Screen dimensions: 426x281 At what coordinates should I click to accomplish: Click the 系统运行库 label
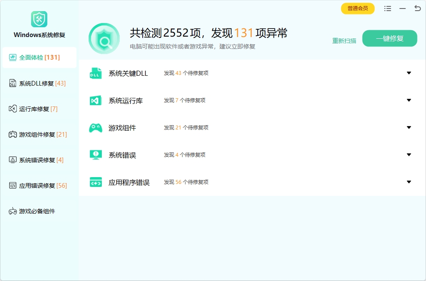pos(126,101)
